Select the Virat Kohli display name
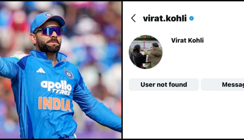244x140 pixels. [187, 40]
